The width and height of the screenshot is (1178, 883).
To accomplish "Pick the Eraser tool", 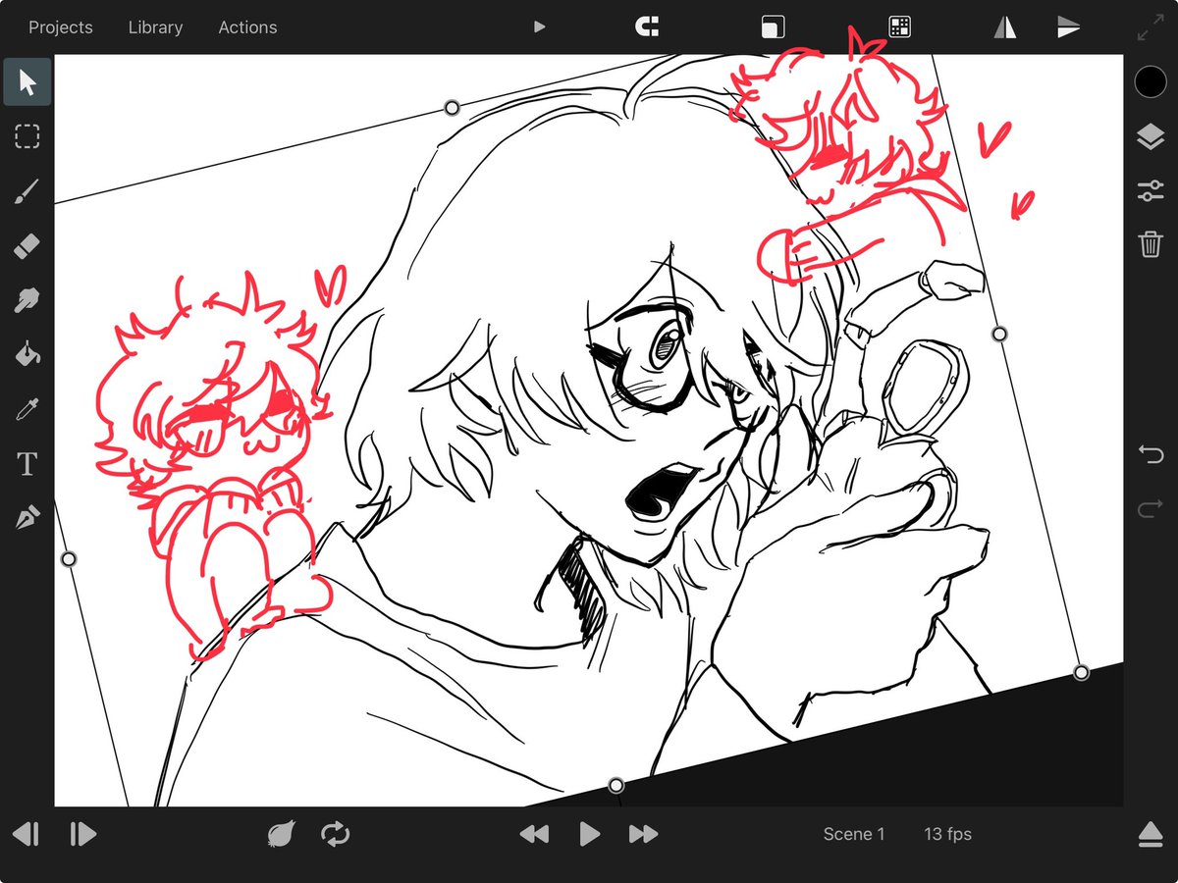I will pos(27,245).
